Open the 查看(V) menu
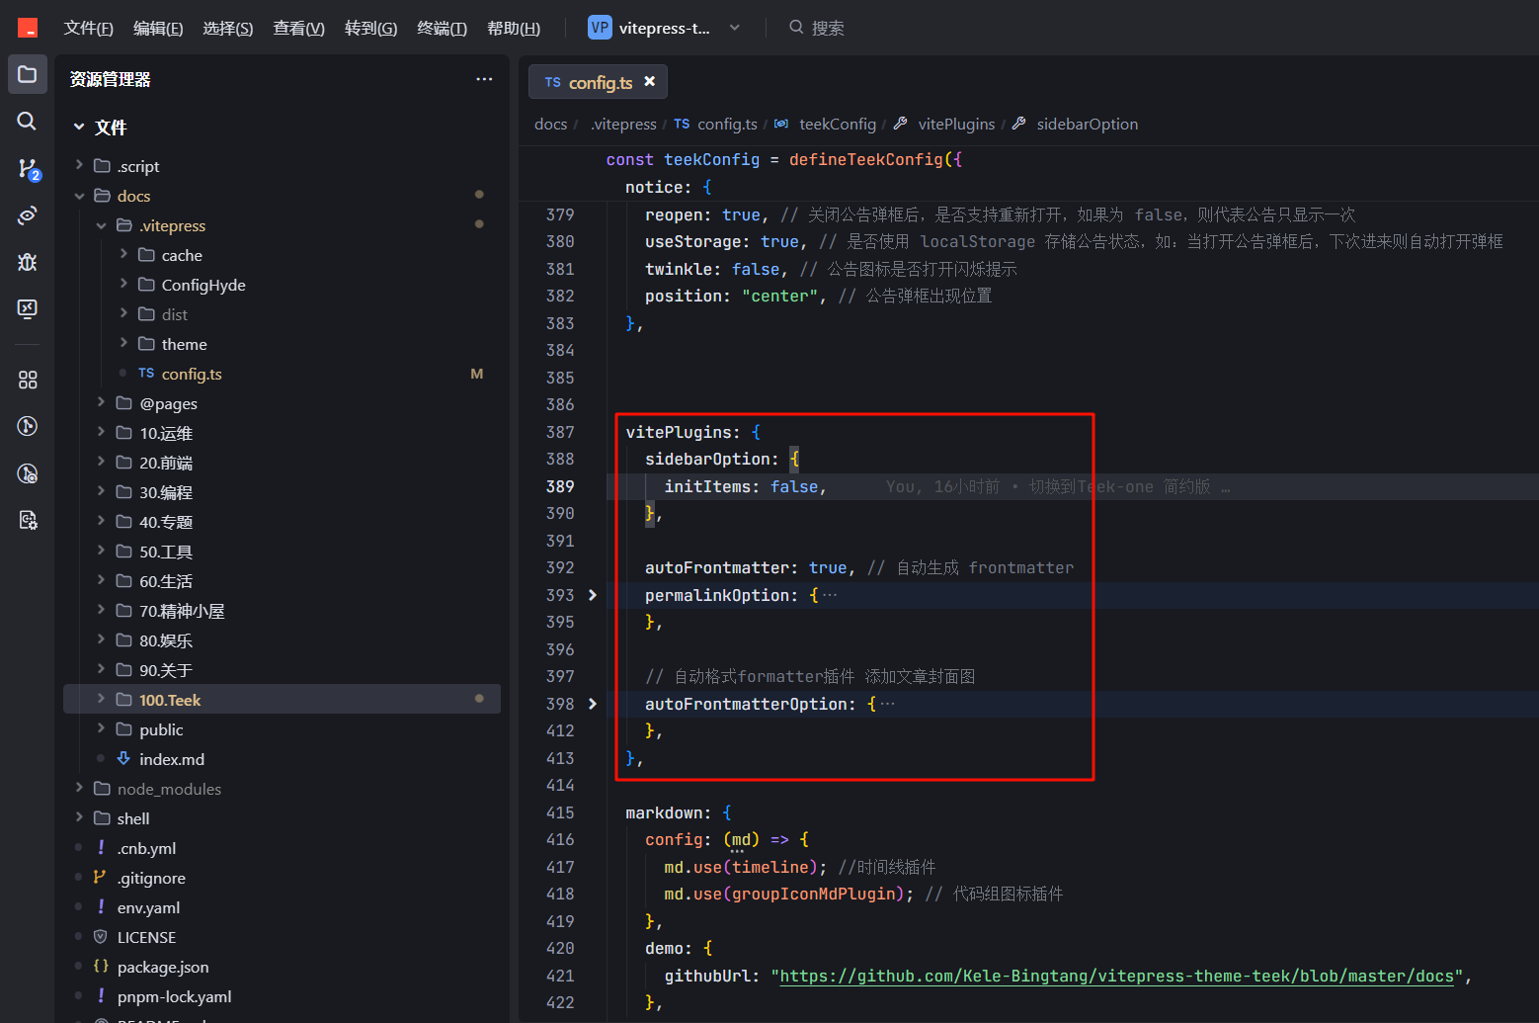 298,28
